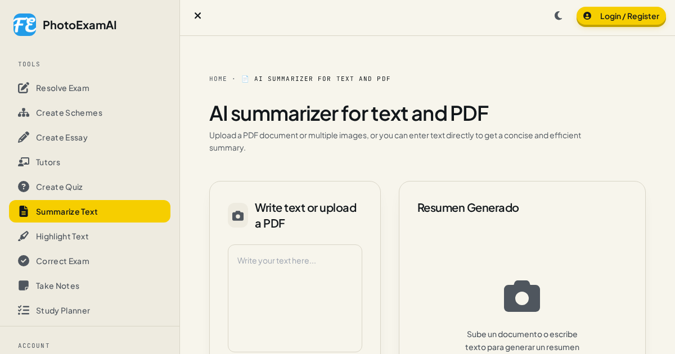Viewport: 675px width, 354px height.
Task: Click the ACCOUNT section label
Action: (x=34, y=346)
